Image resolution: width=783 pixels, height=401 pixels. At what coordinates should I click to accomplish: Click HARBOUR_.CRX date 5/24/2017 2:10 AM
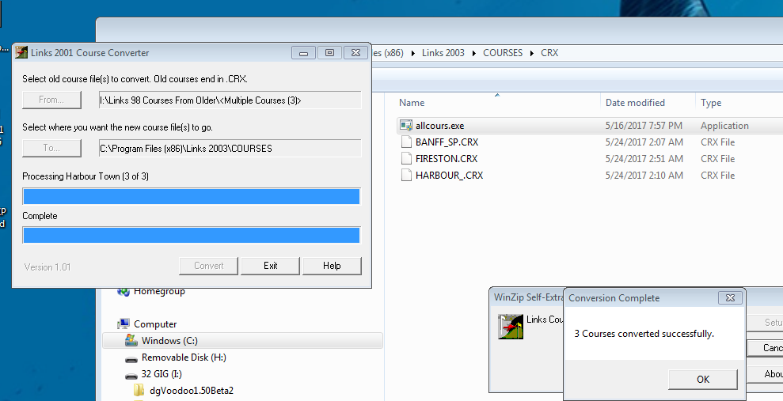644,175
